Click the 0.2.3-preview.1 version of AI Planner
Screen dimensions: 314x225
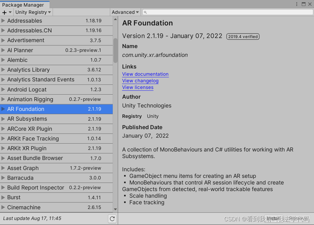pos(83,50)
